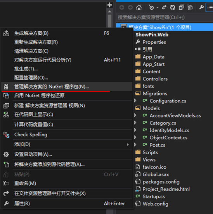Viewport: 213px width, 214px height.
Task: Toggle the Preview Selected Items button
Action: pyautogui.click(x=210, y=7)
